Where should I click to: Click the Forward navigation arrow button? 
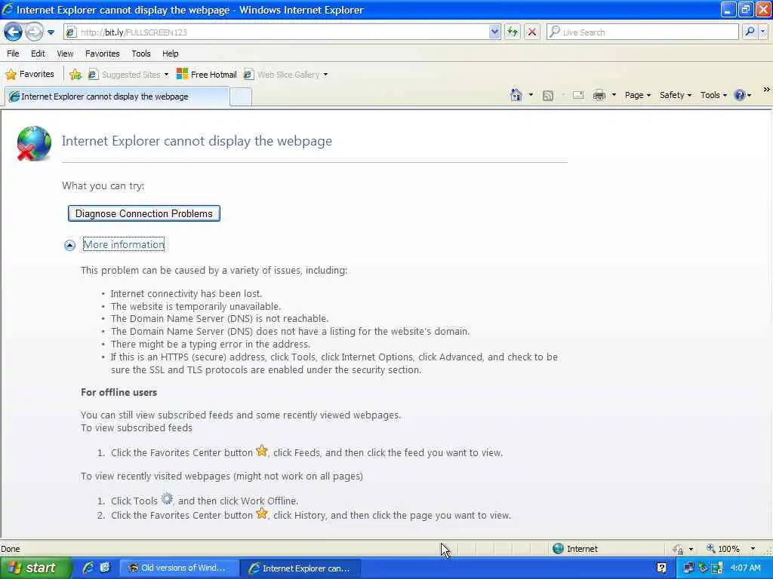pyautogui.click(x=34, y=32)
